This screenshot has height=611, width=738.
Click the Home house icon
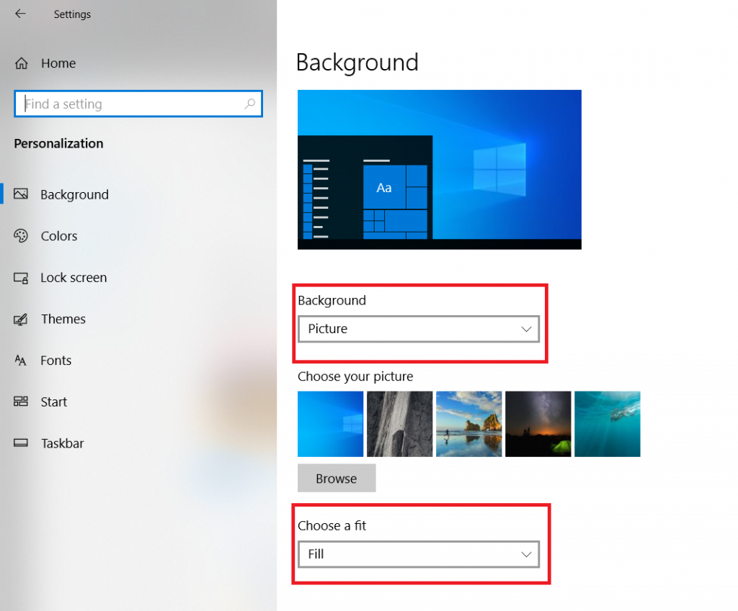pyautogui.click(x=22, y=63)
